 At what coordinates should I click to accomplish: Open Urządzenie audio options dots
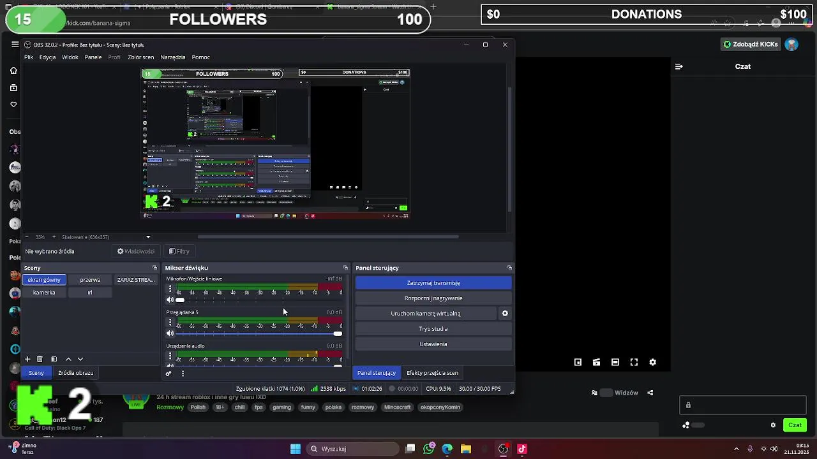(x=170, y=356)
